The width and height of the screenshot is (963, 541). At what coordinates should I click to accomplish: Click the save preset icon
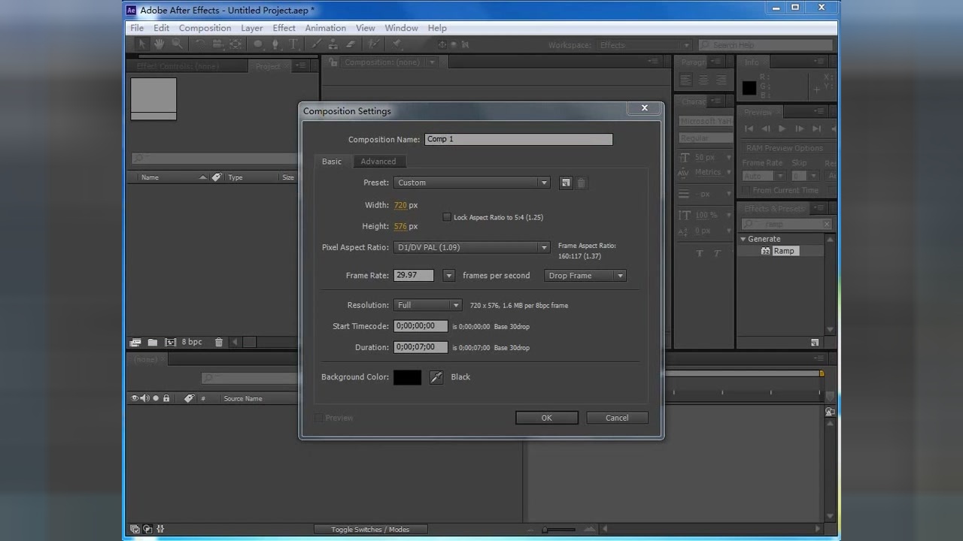click(x=566, y=183)
